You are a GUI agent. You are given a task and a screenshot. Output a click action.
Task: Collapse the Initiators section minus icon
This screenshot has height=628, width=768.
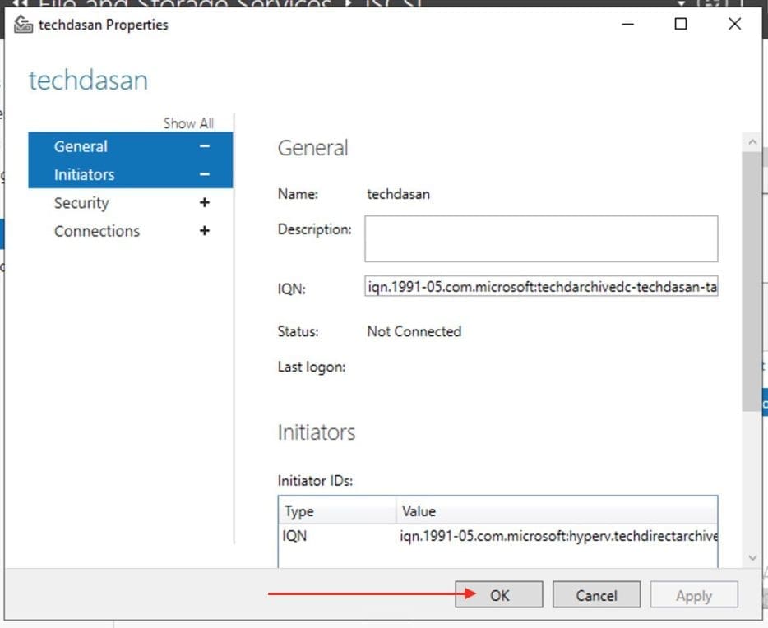[x=205, y=174]
